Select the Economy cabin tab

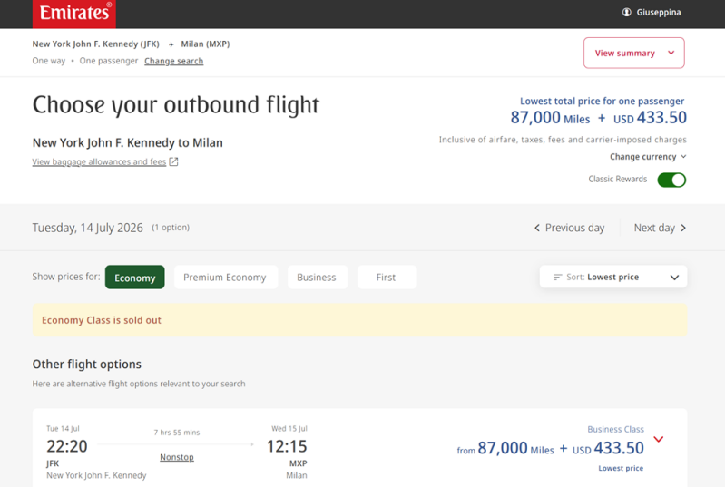(x=134, y=278)
